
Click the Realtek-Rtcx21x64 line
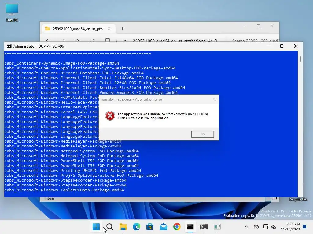95,88
